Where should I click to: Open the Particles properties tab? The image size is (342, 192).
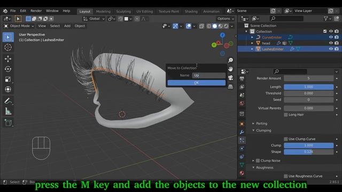pyautogui.click(x=242, y=140)
